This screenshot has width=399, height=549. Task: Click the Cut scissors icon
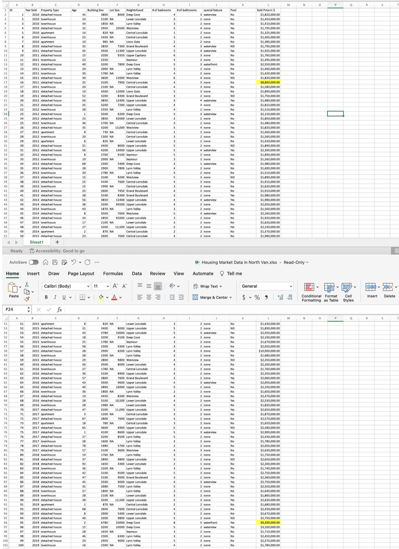point(27,284)
